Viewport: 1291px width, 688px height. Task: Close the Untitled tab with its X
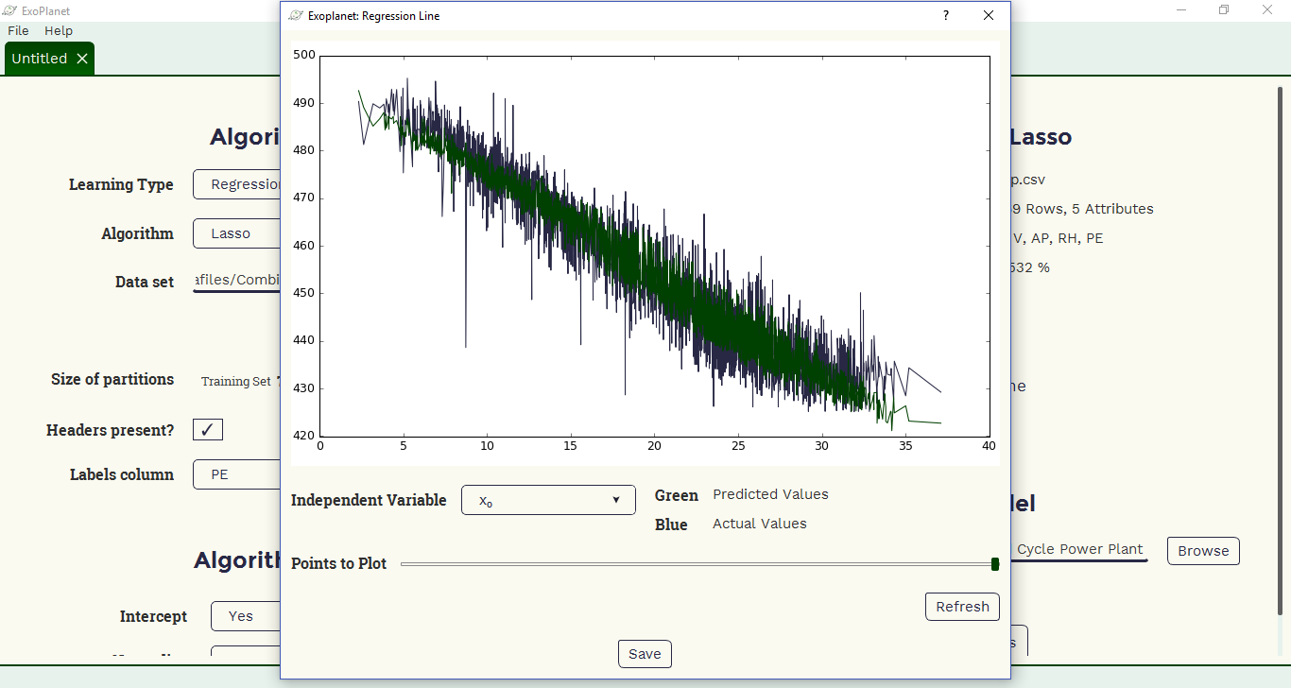tap(82, 59)
